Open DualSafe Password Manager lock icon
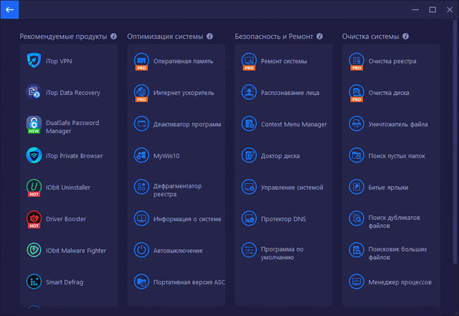The height and width of the screenshot is (316, 459). tap(34, 124)
